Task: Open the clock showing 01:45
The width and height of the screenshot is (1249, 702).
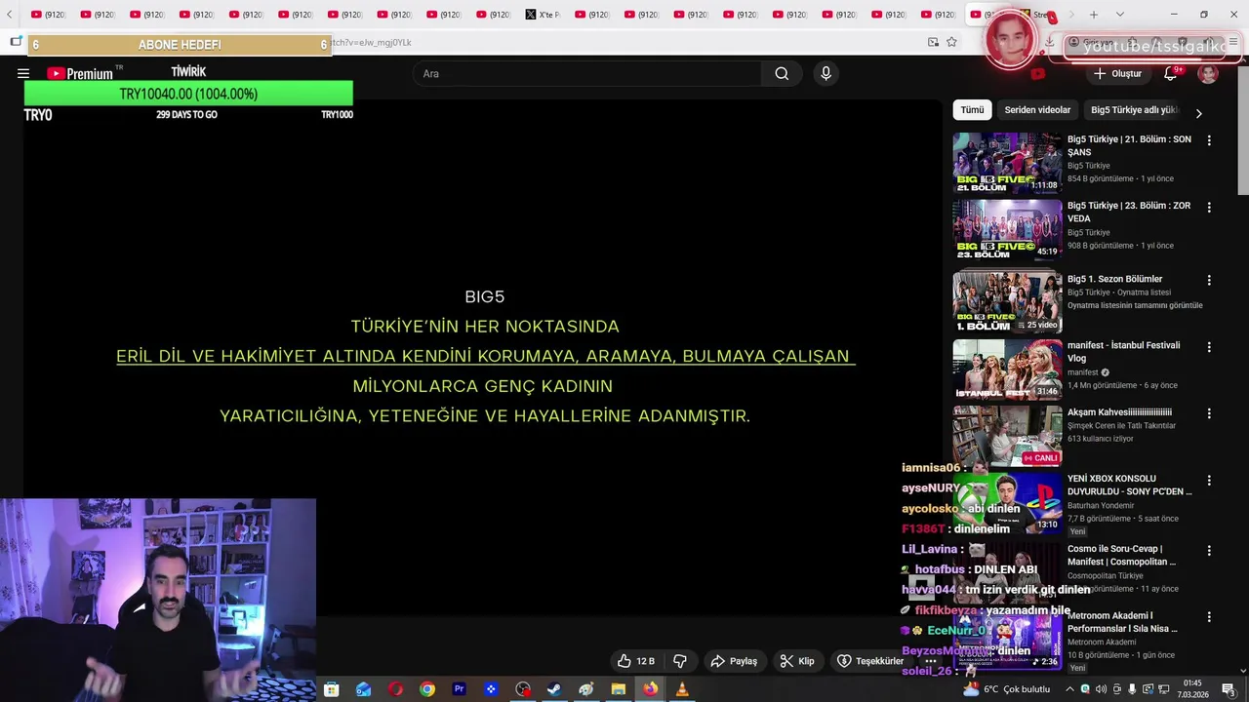Action: point(1192,689)
